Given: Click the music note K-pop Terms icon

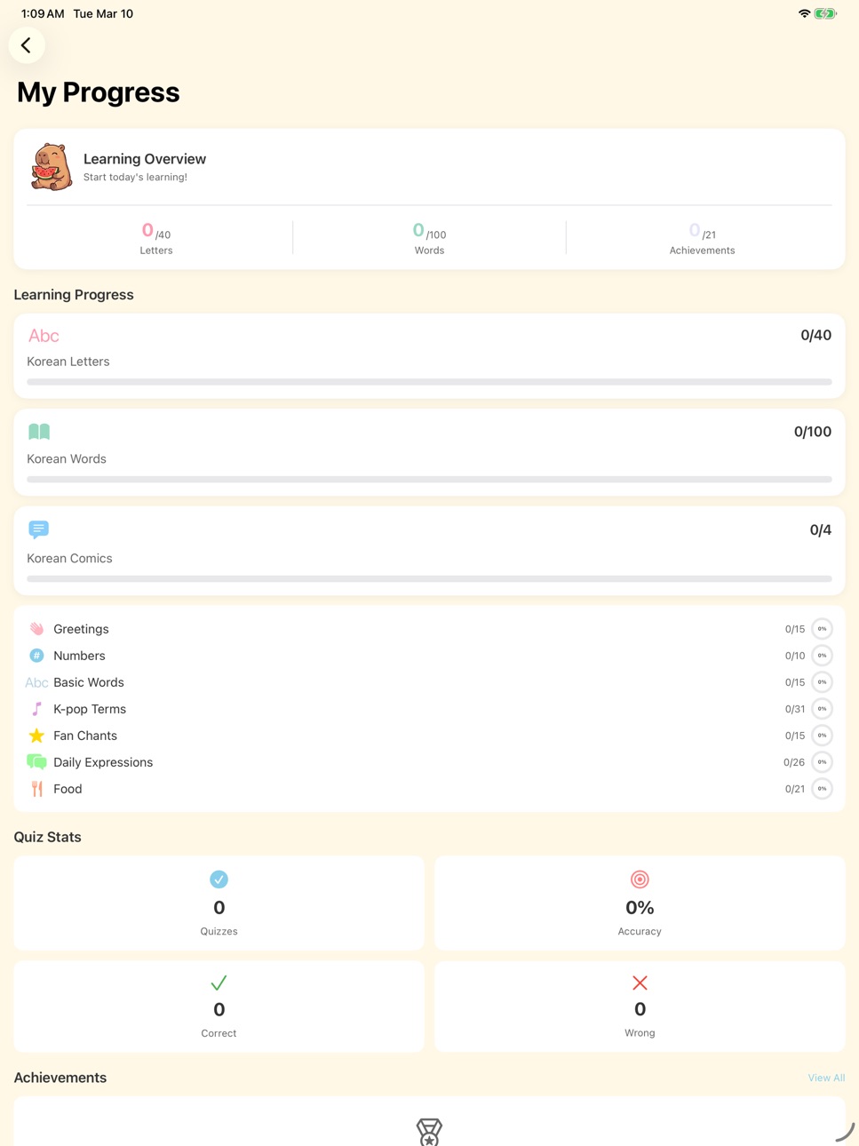Looking at the screenshot, I should [x=36, y=709].
